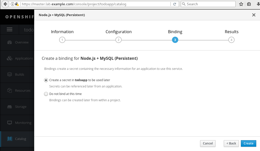The height and width of the screenshot is (151, 260).
Task: Click the 'Results' step label
Action: [232, 32]
